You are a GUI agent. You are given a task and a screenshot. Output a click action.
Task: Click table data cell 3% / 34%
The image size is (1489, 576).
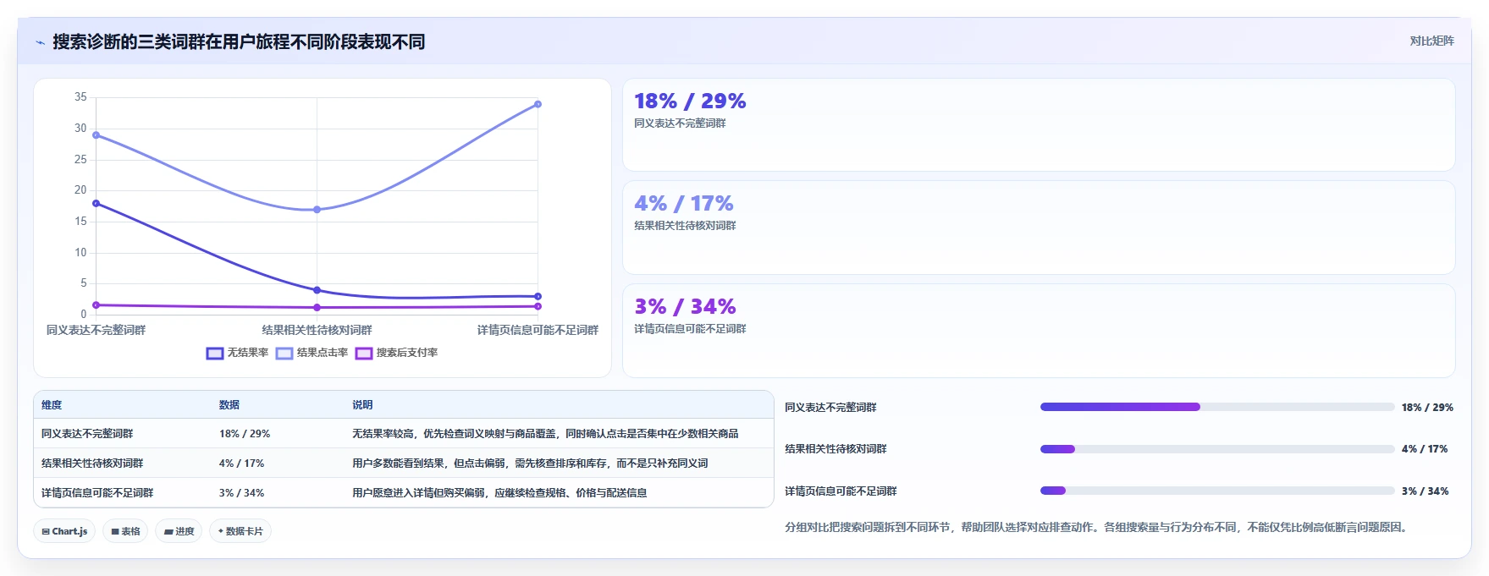pyautogui.click(x=242, y=493)
